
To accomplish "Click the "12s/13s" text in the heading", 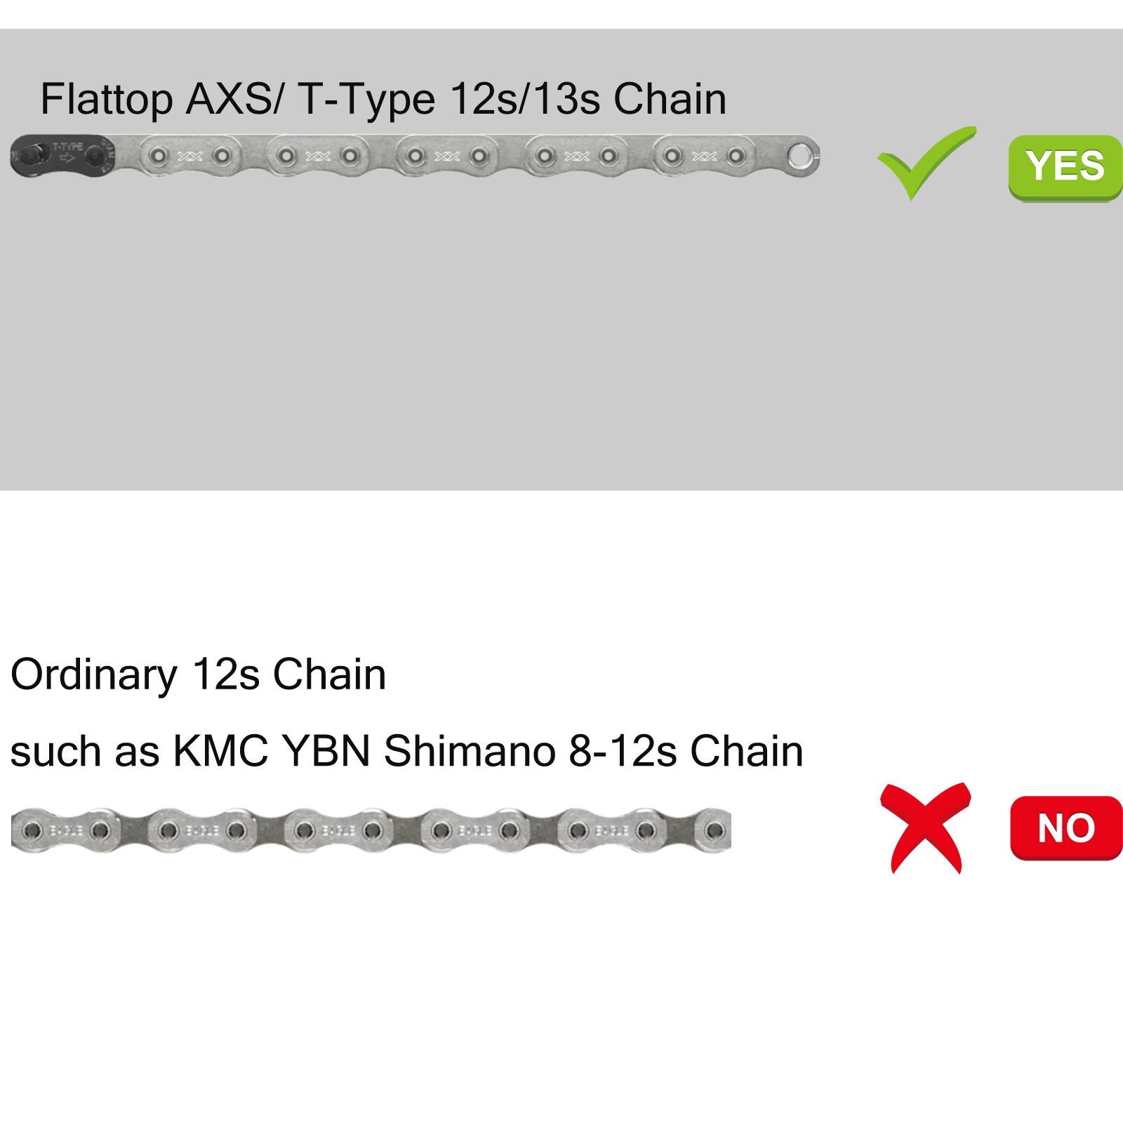I will (x=524, y=99).
